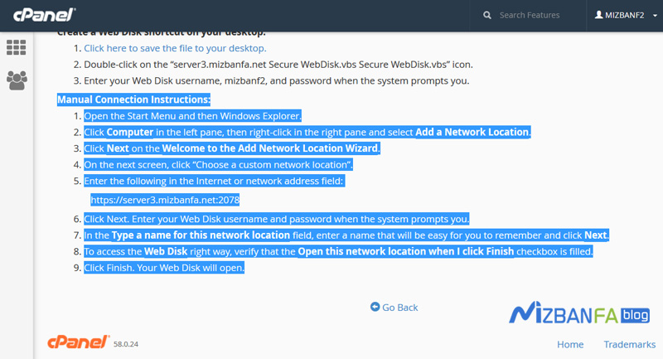This screenshot has height=359, width=663.
Task: Open the cPanel home grid icon
Action: (x=17, y=47)
